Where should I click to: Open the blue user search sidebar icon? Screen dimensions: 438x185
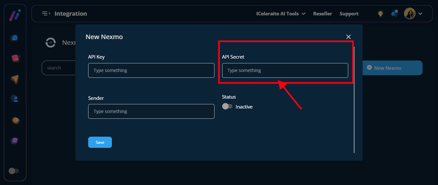pos(14,99)
